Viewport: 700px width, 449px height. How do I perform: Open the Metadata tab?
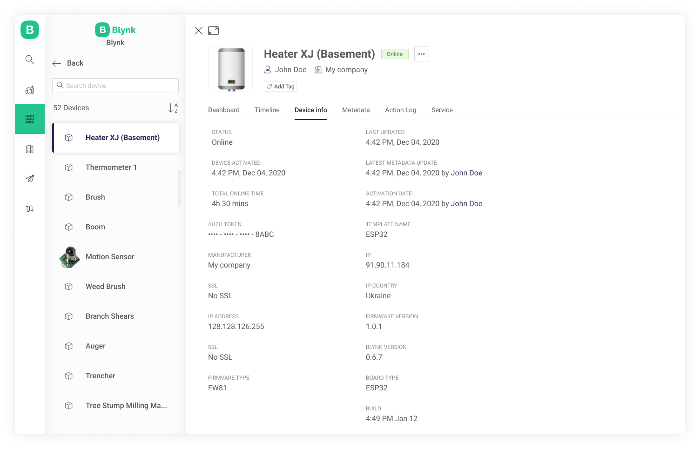(356, 110)
